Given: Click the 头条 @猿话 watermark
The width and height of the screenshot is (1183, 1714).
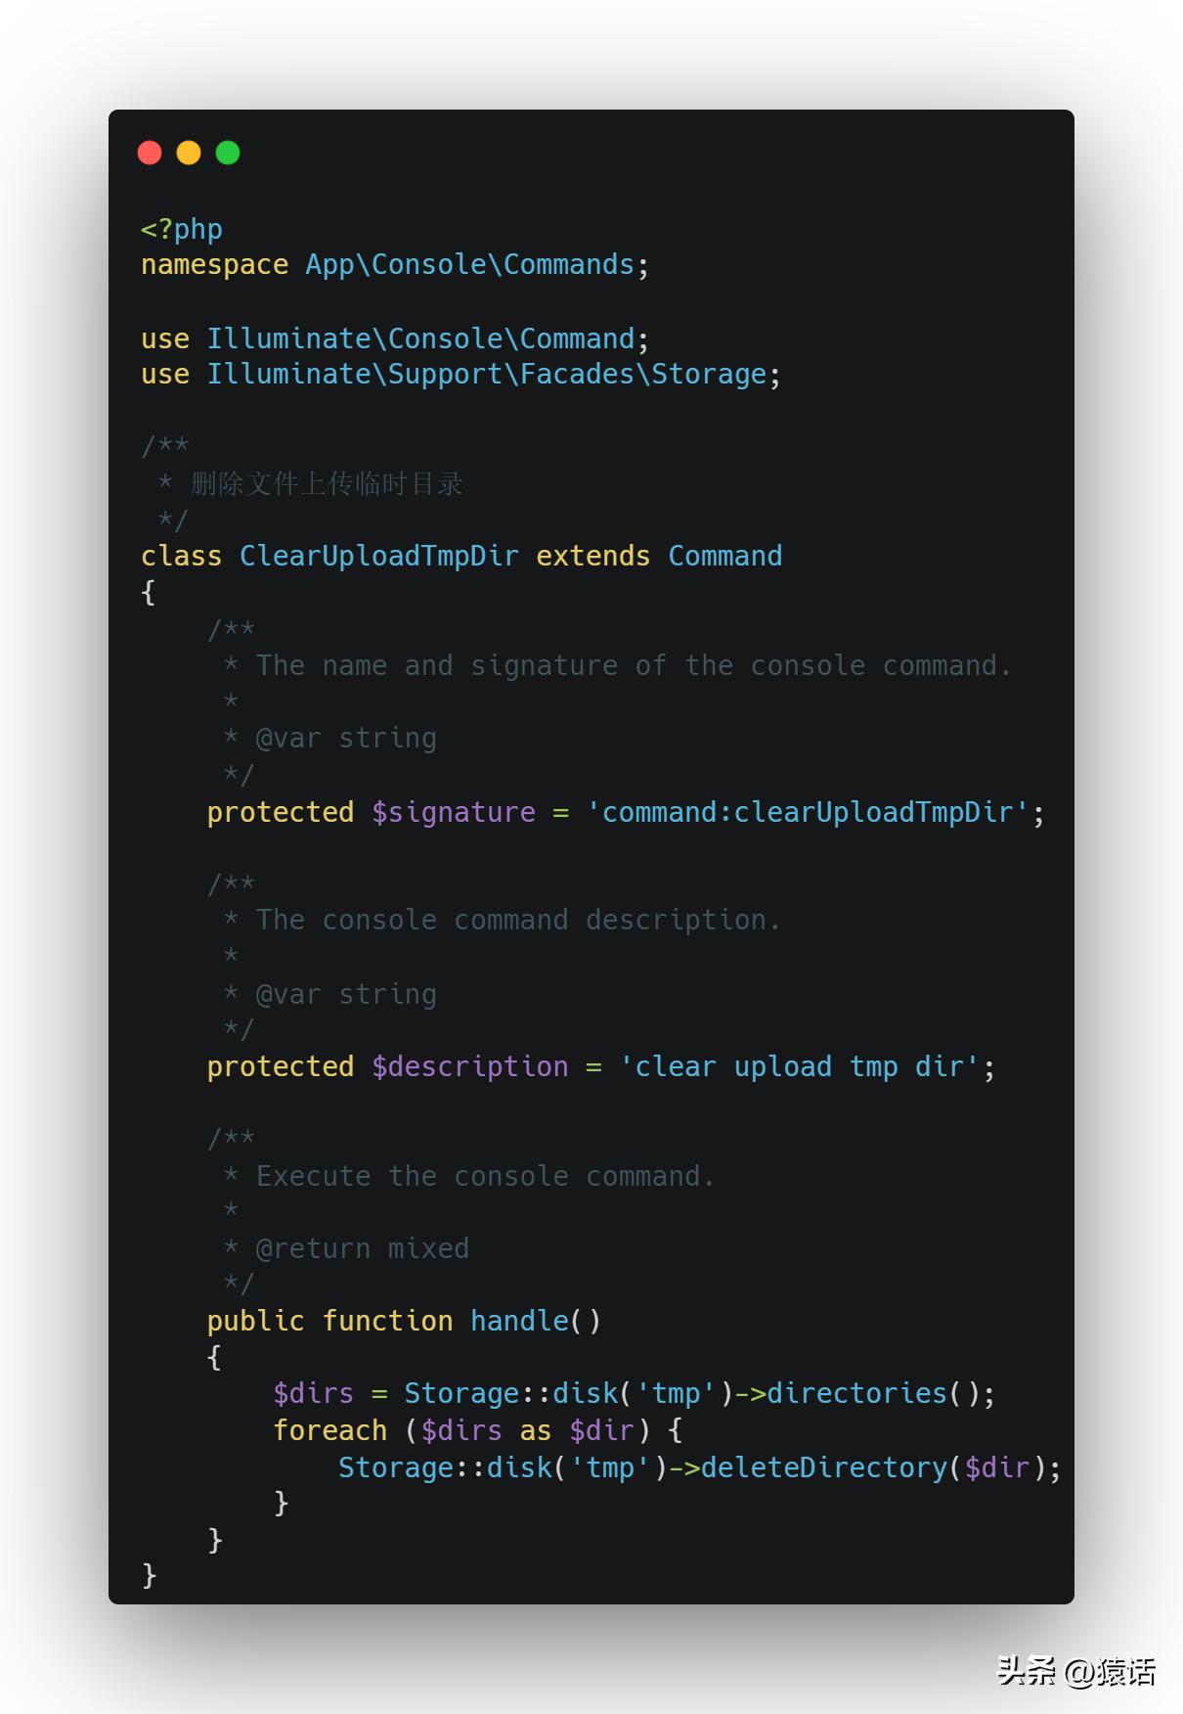Looking at the screenshot, I should click(1075, 1671).
